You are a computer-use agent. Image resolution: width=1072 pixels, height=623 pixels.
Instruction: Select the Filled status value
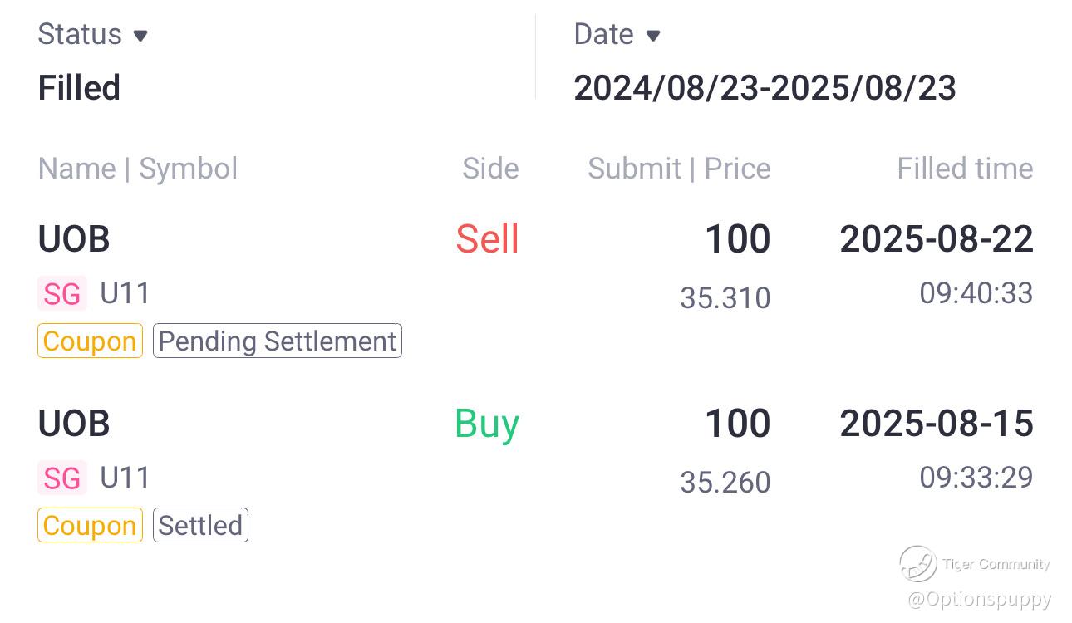[79, 88]
